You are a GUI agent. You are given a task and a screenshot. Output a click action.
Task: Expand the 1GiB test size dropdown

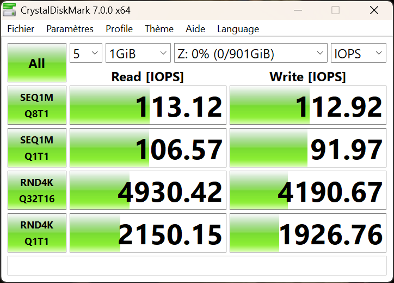click(x=138, y=53)
